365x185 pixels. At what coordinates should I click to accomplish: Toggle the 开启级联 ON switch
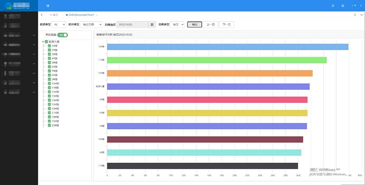point(63,35)
